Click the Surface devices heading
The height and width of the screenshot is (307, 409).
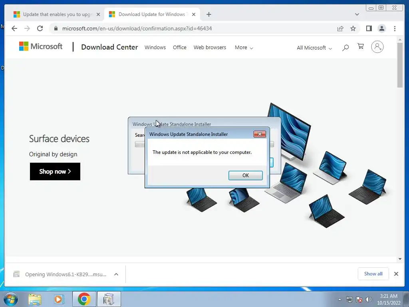59,139
